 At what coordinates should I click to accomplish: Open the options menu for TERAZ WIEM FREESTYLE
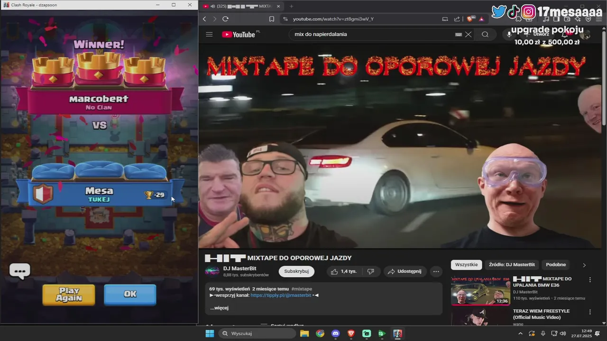[590, 312]
